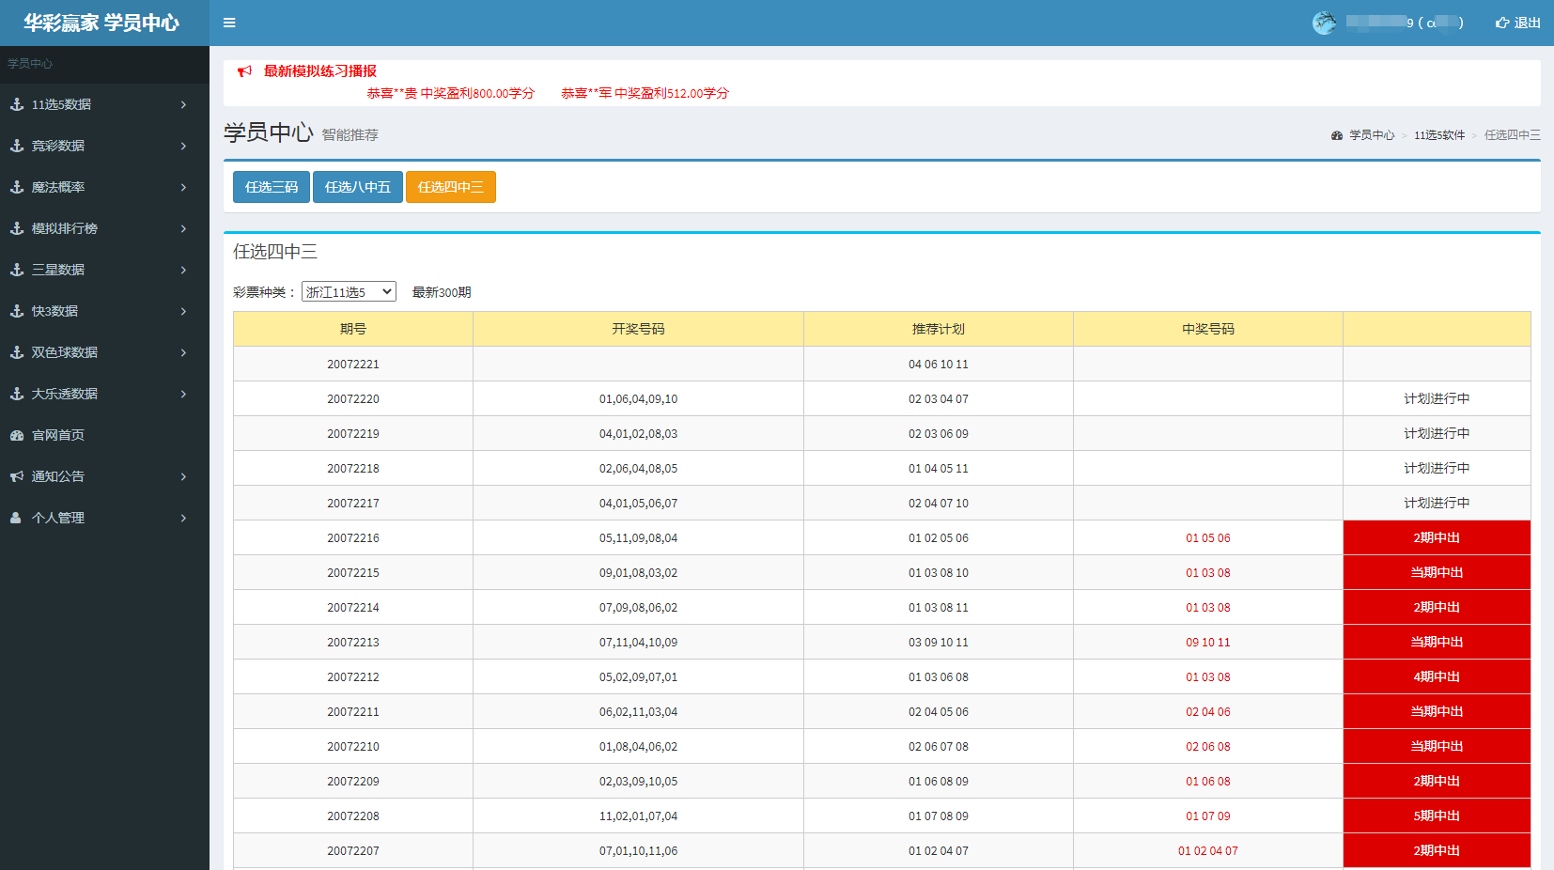Click draw numbers 01,06,04,09,10
Viewport: 1554px width, 870px height.
[x=638, y=399]
